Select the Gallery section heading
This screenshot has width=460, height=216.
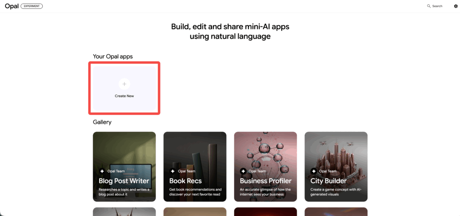(102, 122)
